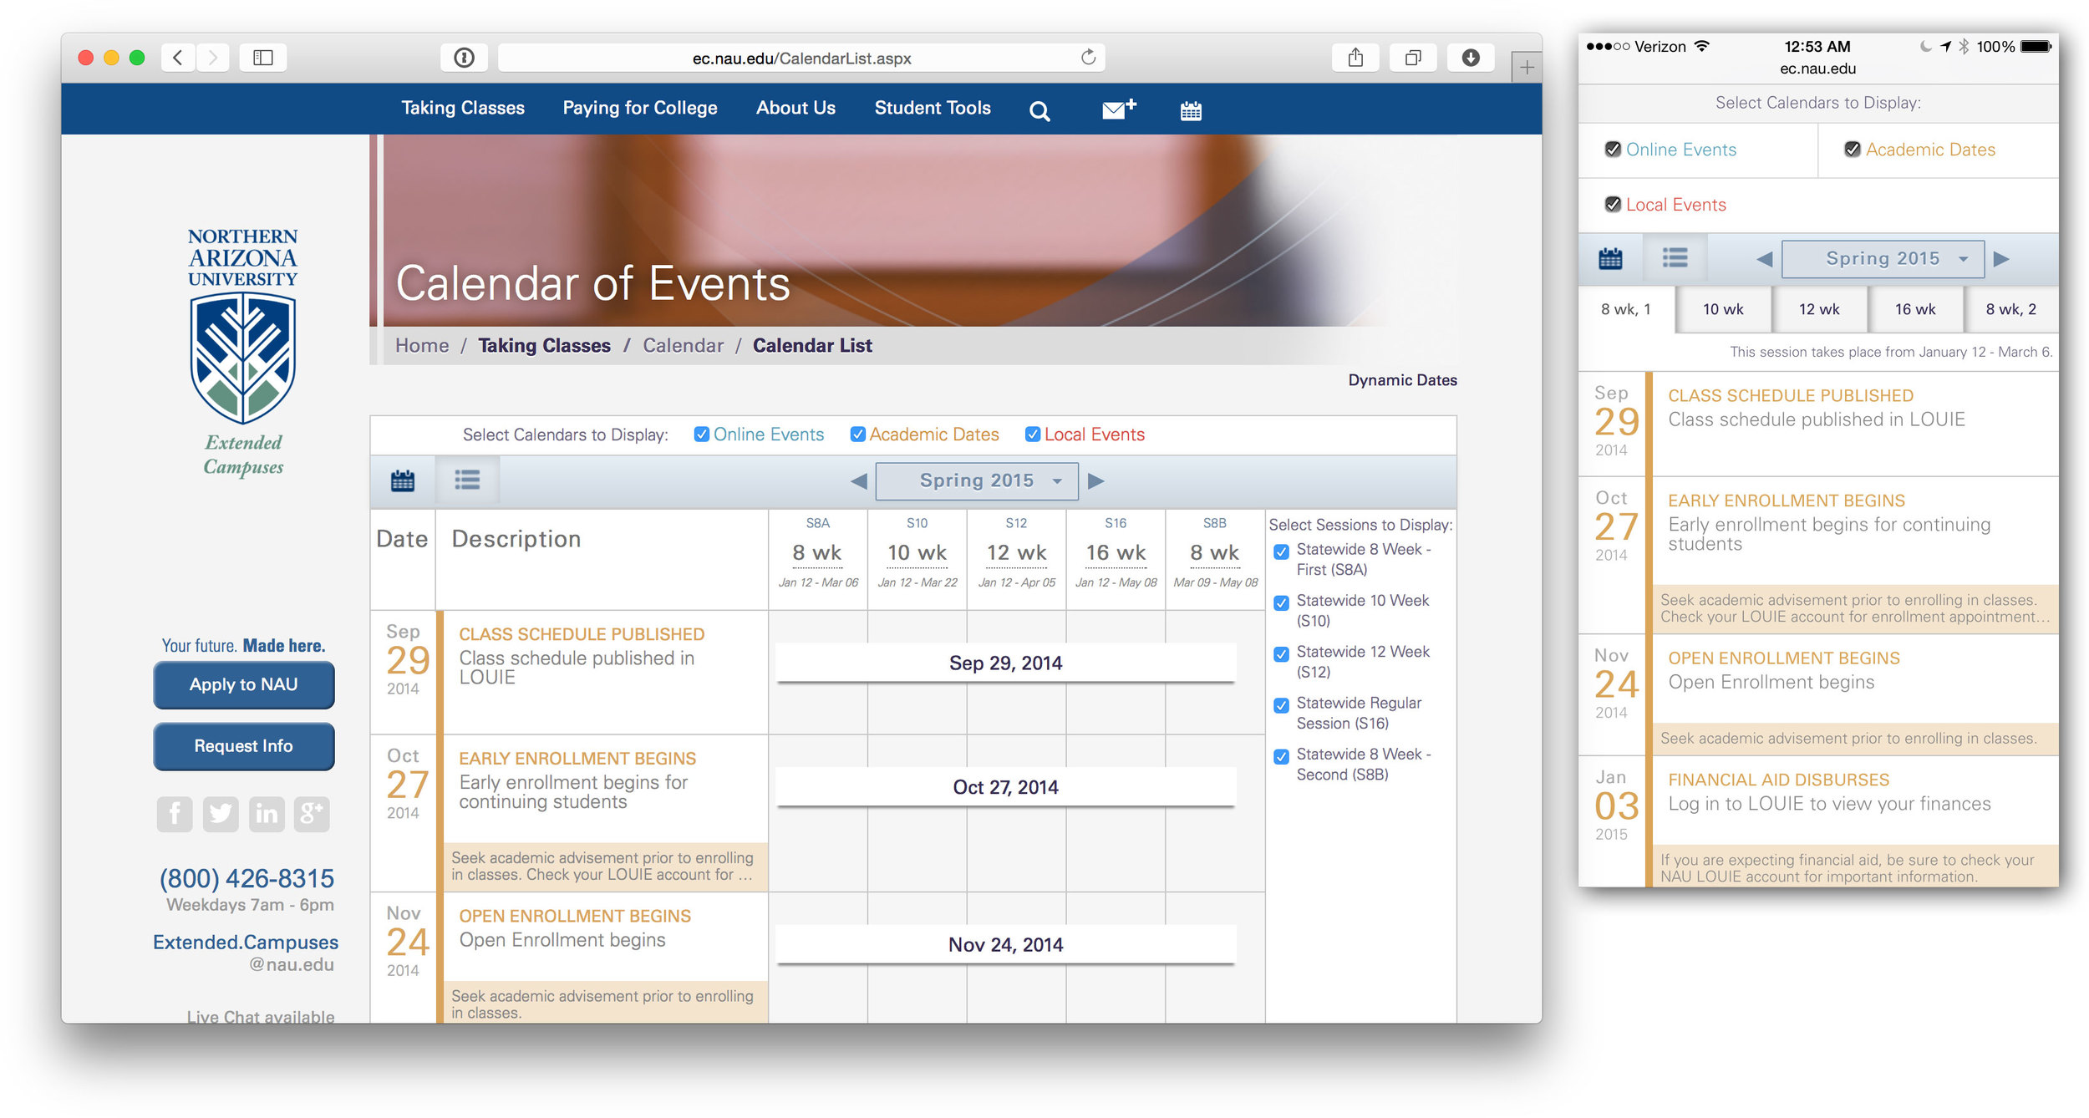Image resolution: width=2089 pixels, height=1118 pixels.
Task: Select the 8 wk, 1 tab in mobile panel
Action: [x=1626, y=309]
